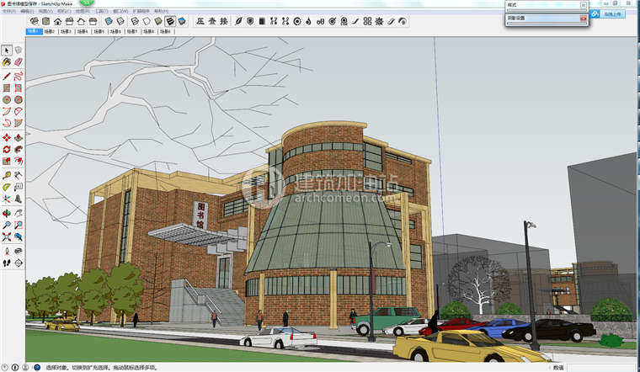640x372 pixels.
Task: Pick the Paint Bucket tool
Action: coord(7,61)
